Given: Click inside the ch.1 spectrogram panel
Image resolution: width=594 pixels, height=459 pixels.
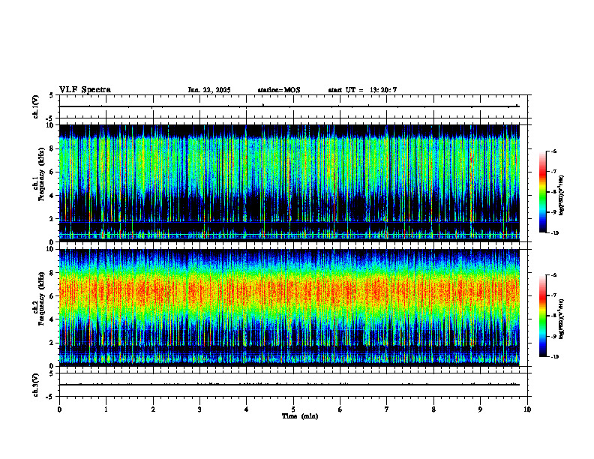Looking at the screenshot, I should point(289,183).
